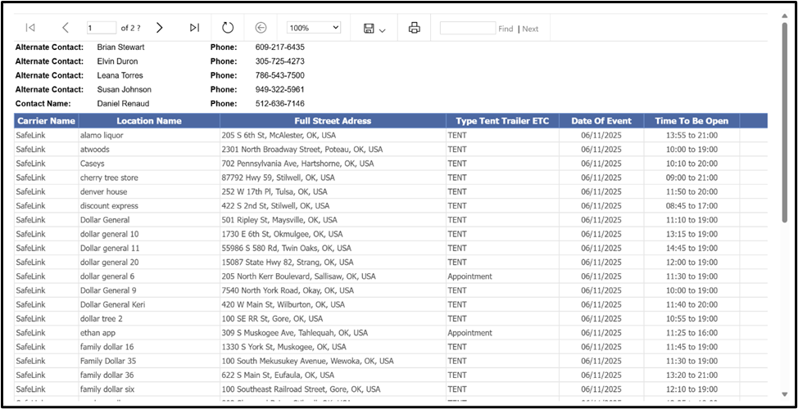Click alternate contact Brian Stewart
798x409 pixels.
click(x=121, y=47)
